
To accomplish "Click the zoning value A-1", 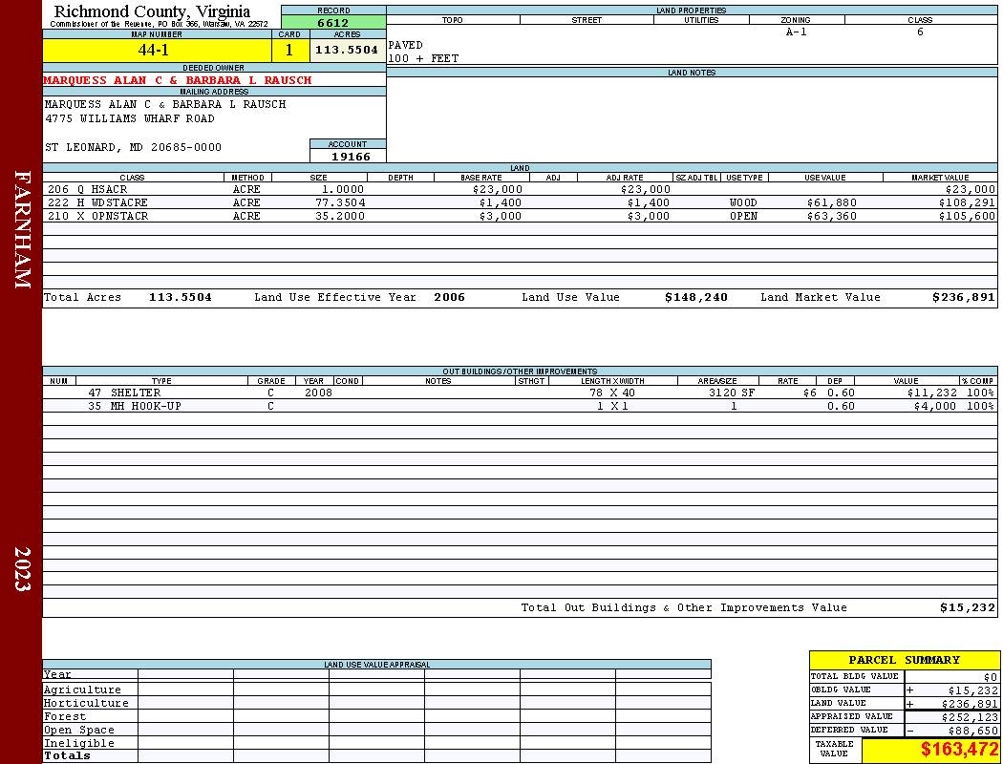I will (x=797, y=32).
